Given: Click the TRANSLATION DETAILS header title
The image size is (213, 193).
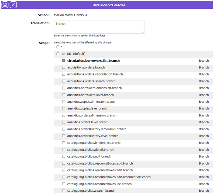Looking at the screenshot, I should (109, 5).
